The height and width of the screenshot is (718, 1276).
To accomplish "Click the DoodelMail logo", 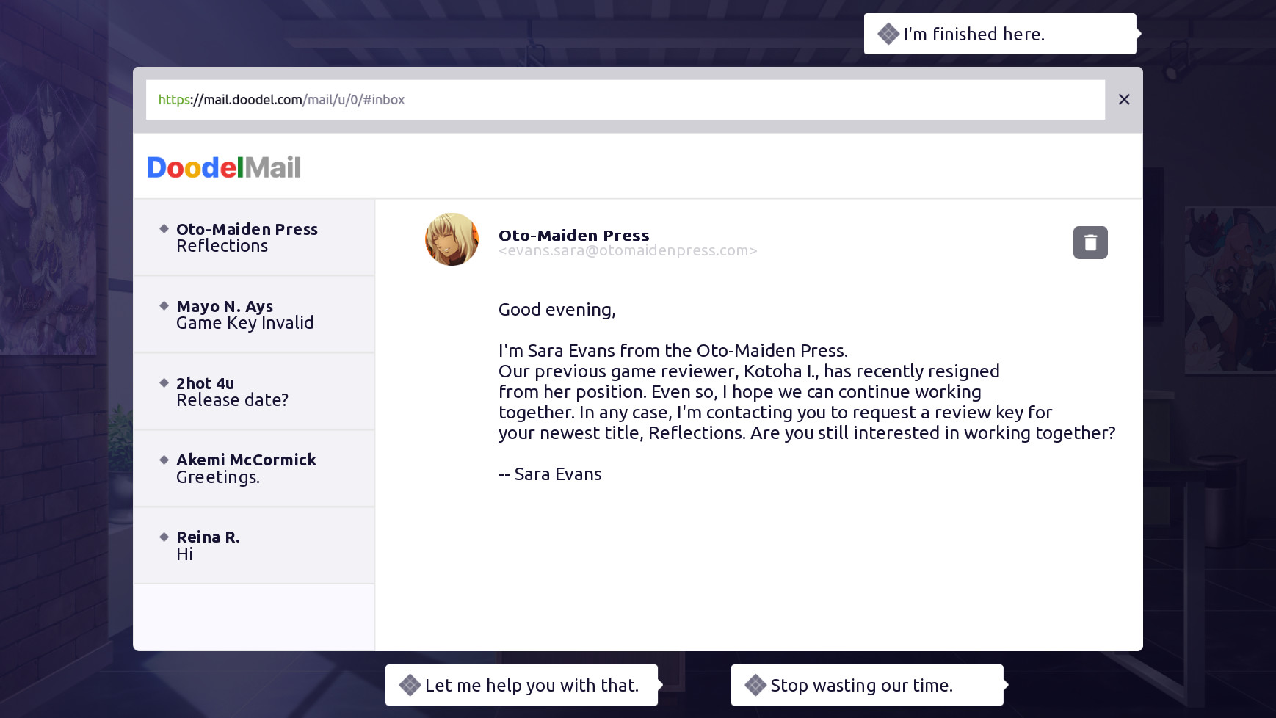I will coord(224,167).
